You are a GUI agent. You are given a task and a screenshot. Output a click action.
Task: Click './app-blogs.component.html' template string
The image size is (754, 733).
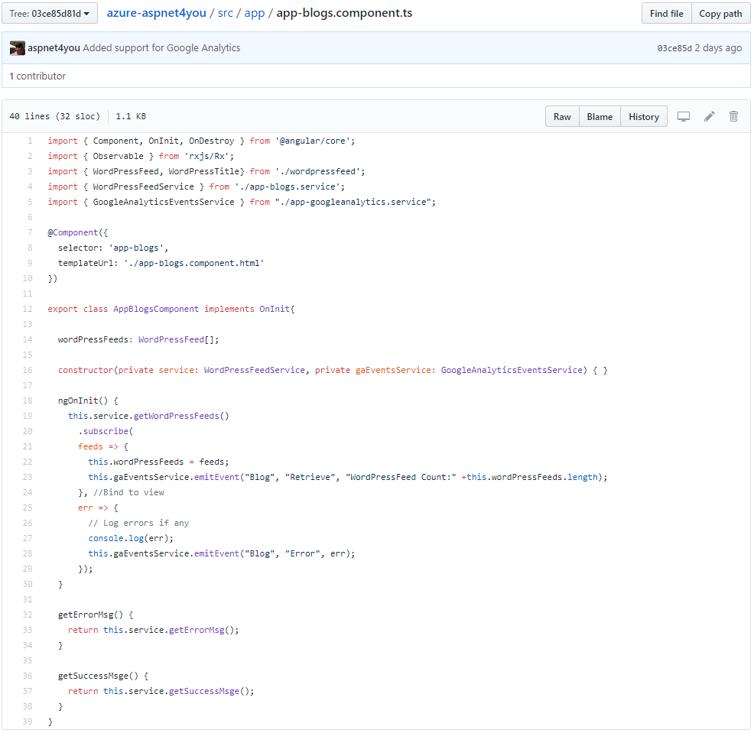(x=193, y=264)
